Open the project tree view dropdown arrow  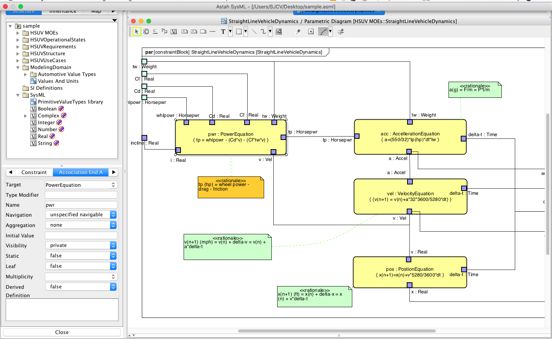114,20
